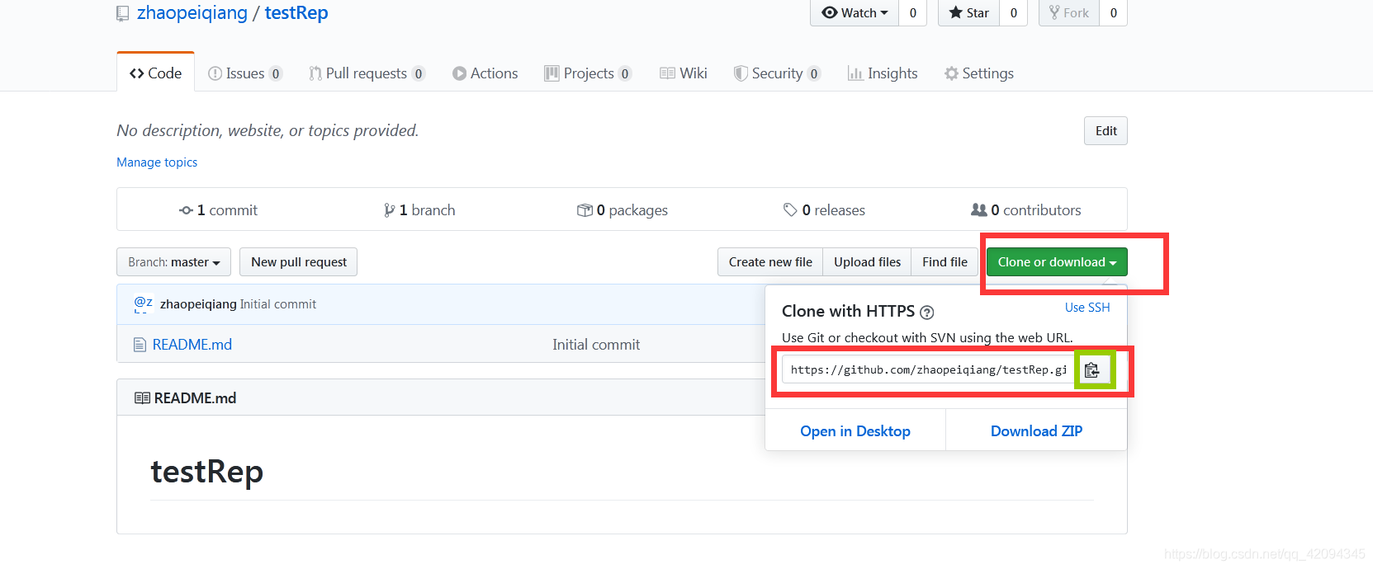
Task: Click the commit history icon
Action: [186, 210]
